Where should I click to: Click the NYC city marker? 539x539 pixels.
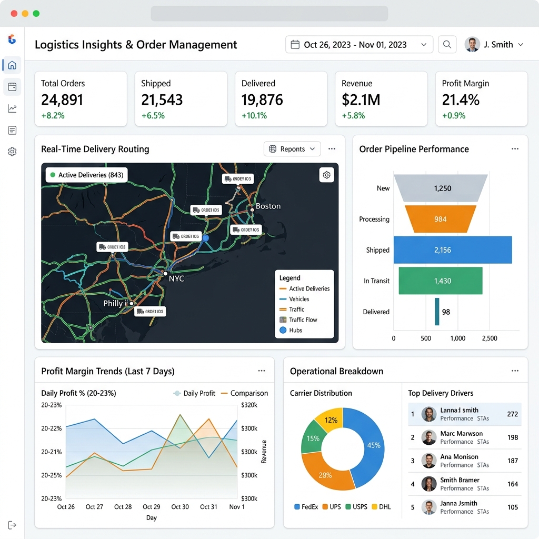click(x=166, y=274)
